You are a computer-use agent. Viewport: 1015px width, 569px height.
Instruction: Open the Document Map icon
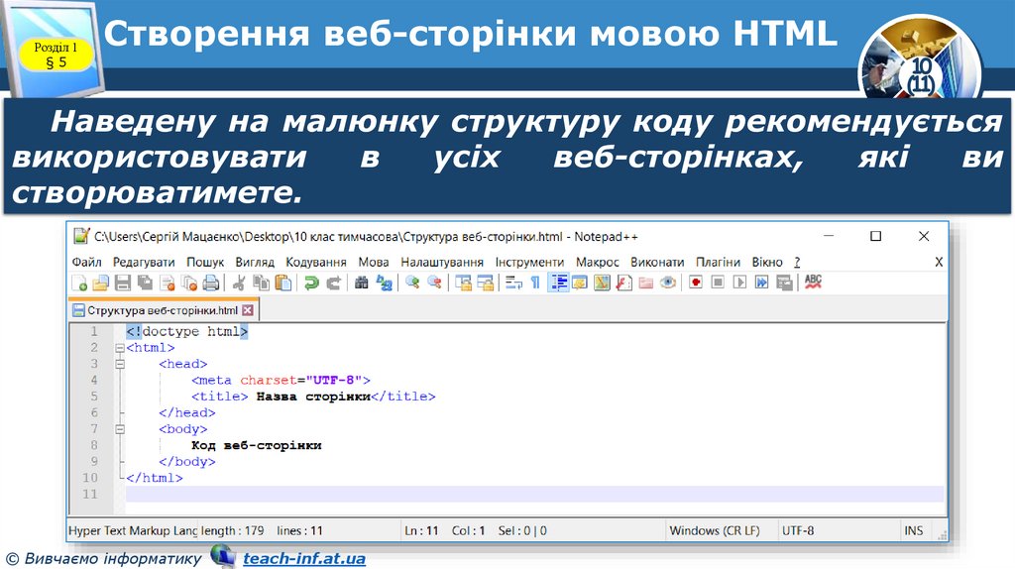coord(602,283)
